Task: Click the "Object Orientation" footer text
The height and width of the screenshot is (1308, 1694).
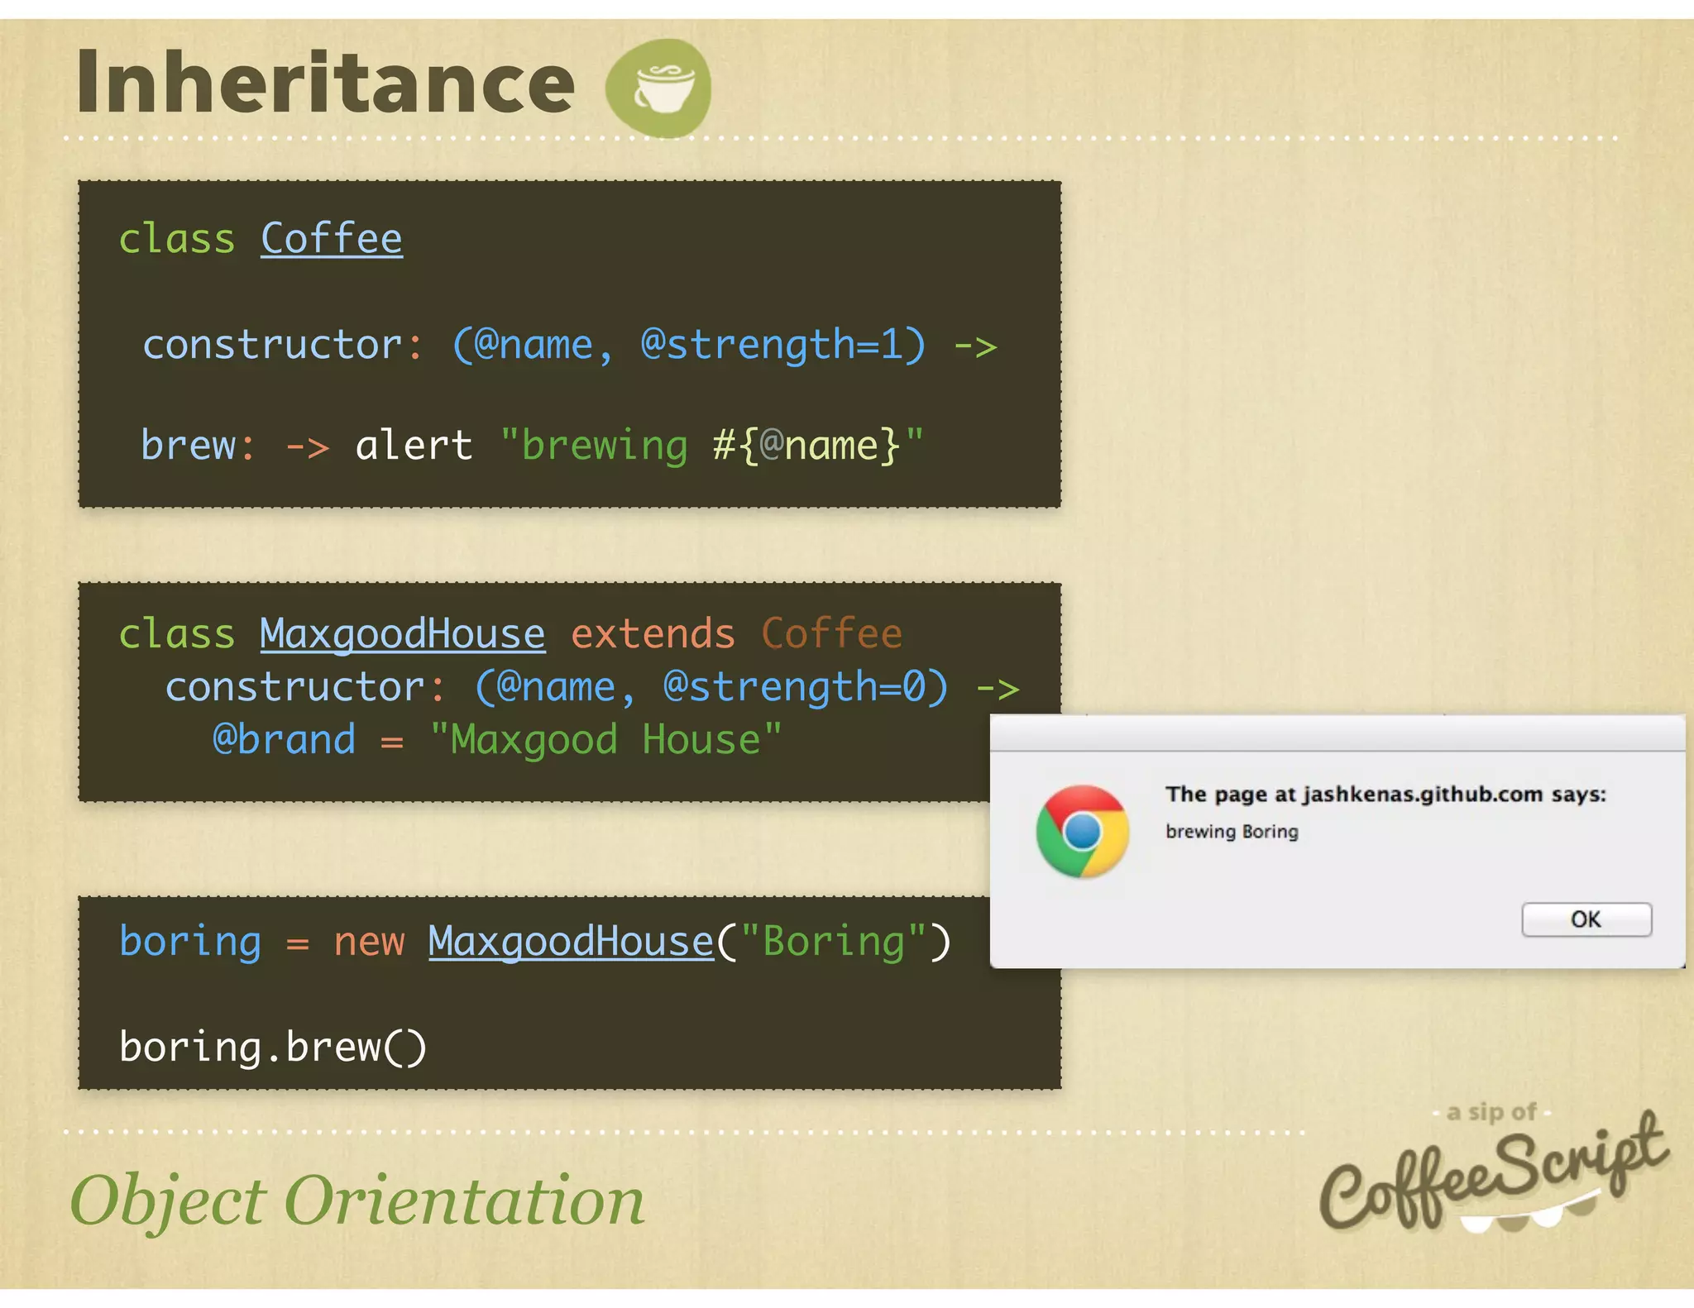Action: pos(357,1201)
